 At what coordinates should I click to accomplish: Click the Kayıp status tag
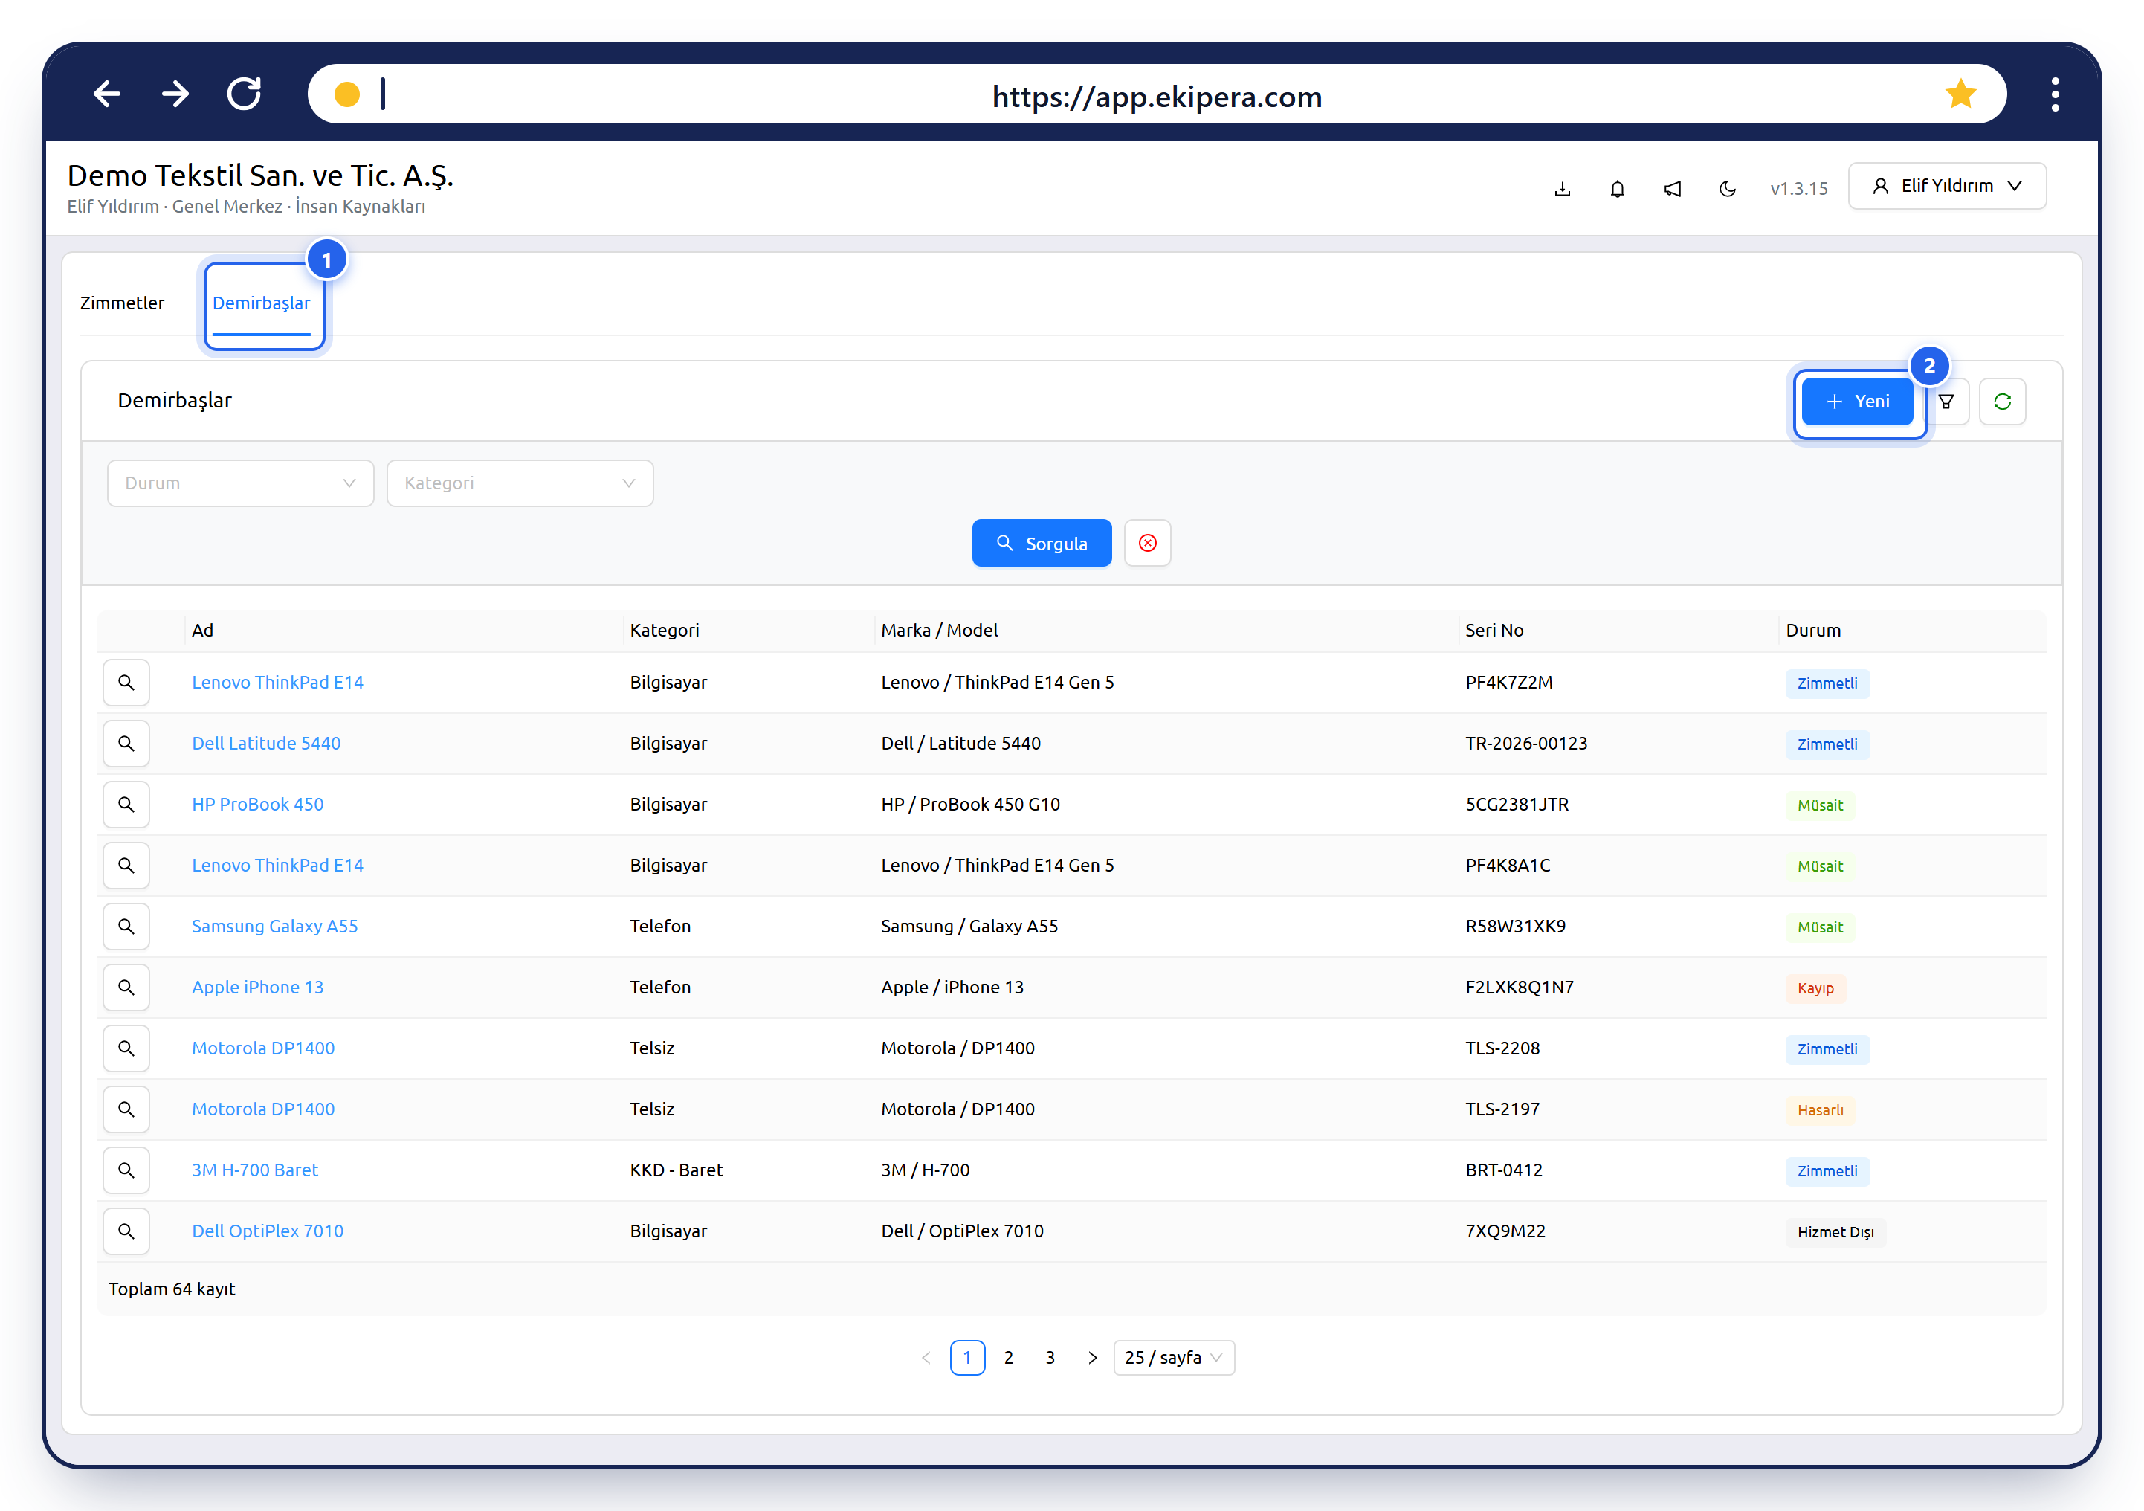[x=1815, y=988]
